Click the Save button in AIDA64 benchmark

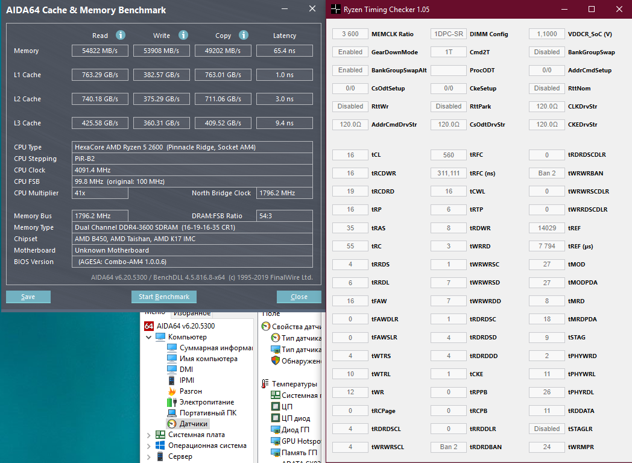(x=28, y=297)
